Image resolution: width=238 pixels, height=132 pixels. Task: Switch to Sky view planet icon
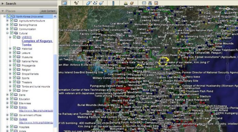132,3
